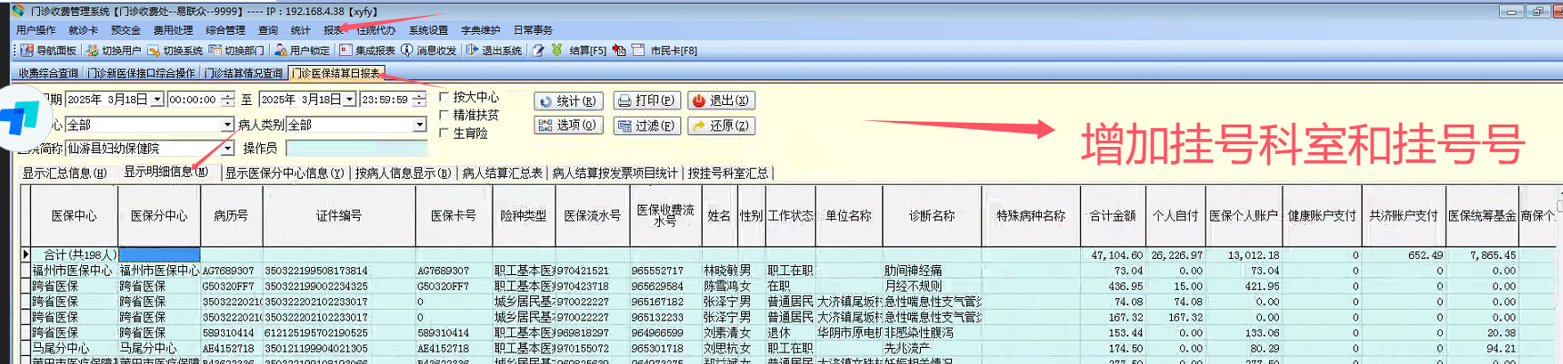1563x364 pixels.
Task: Open the 就诊卡 menu
Action: pyautogui.click(x=83, y=30)
